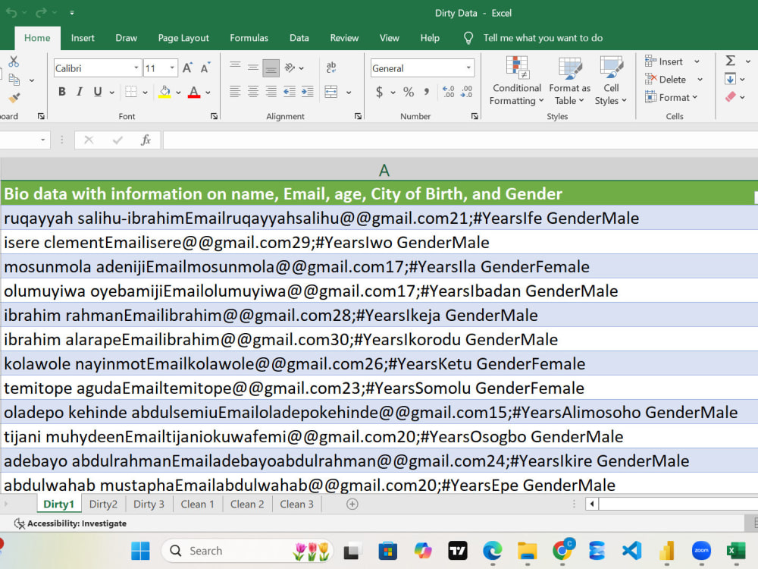
Task: Click the Tell me what you want field
Action: [543, 38]
